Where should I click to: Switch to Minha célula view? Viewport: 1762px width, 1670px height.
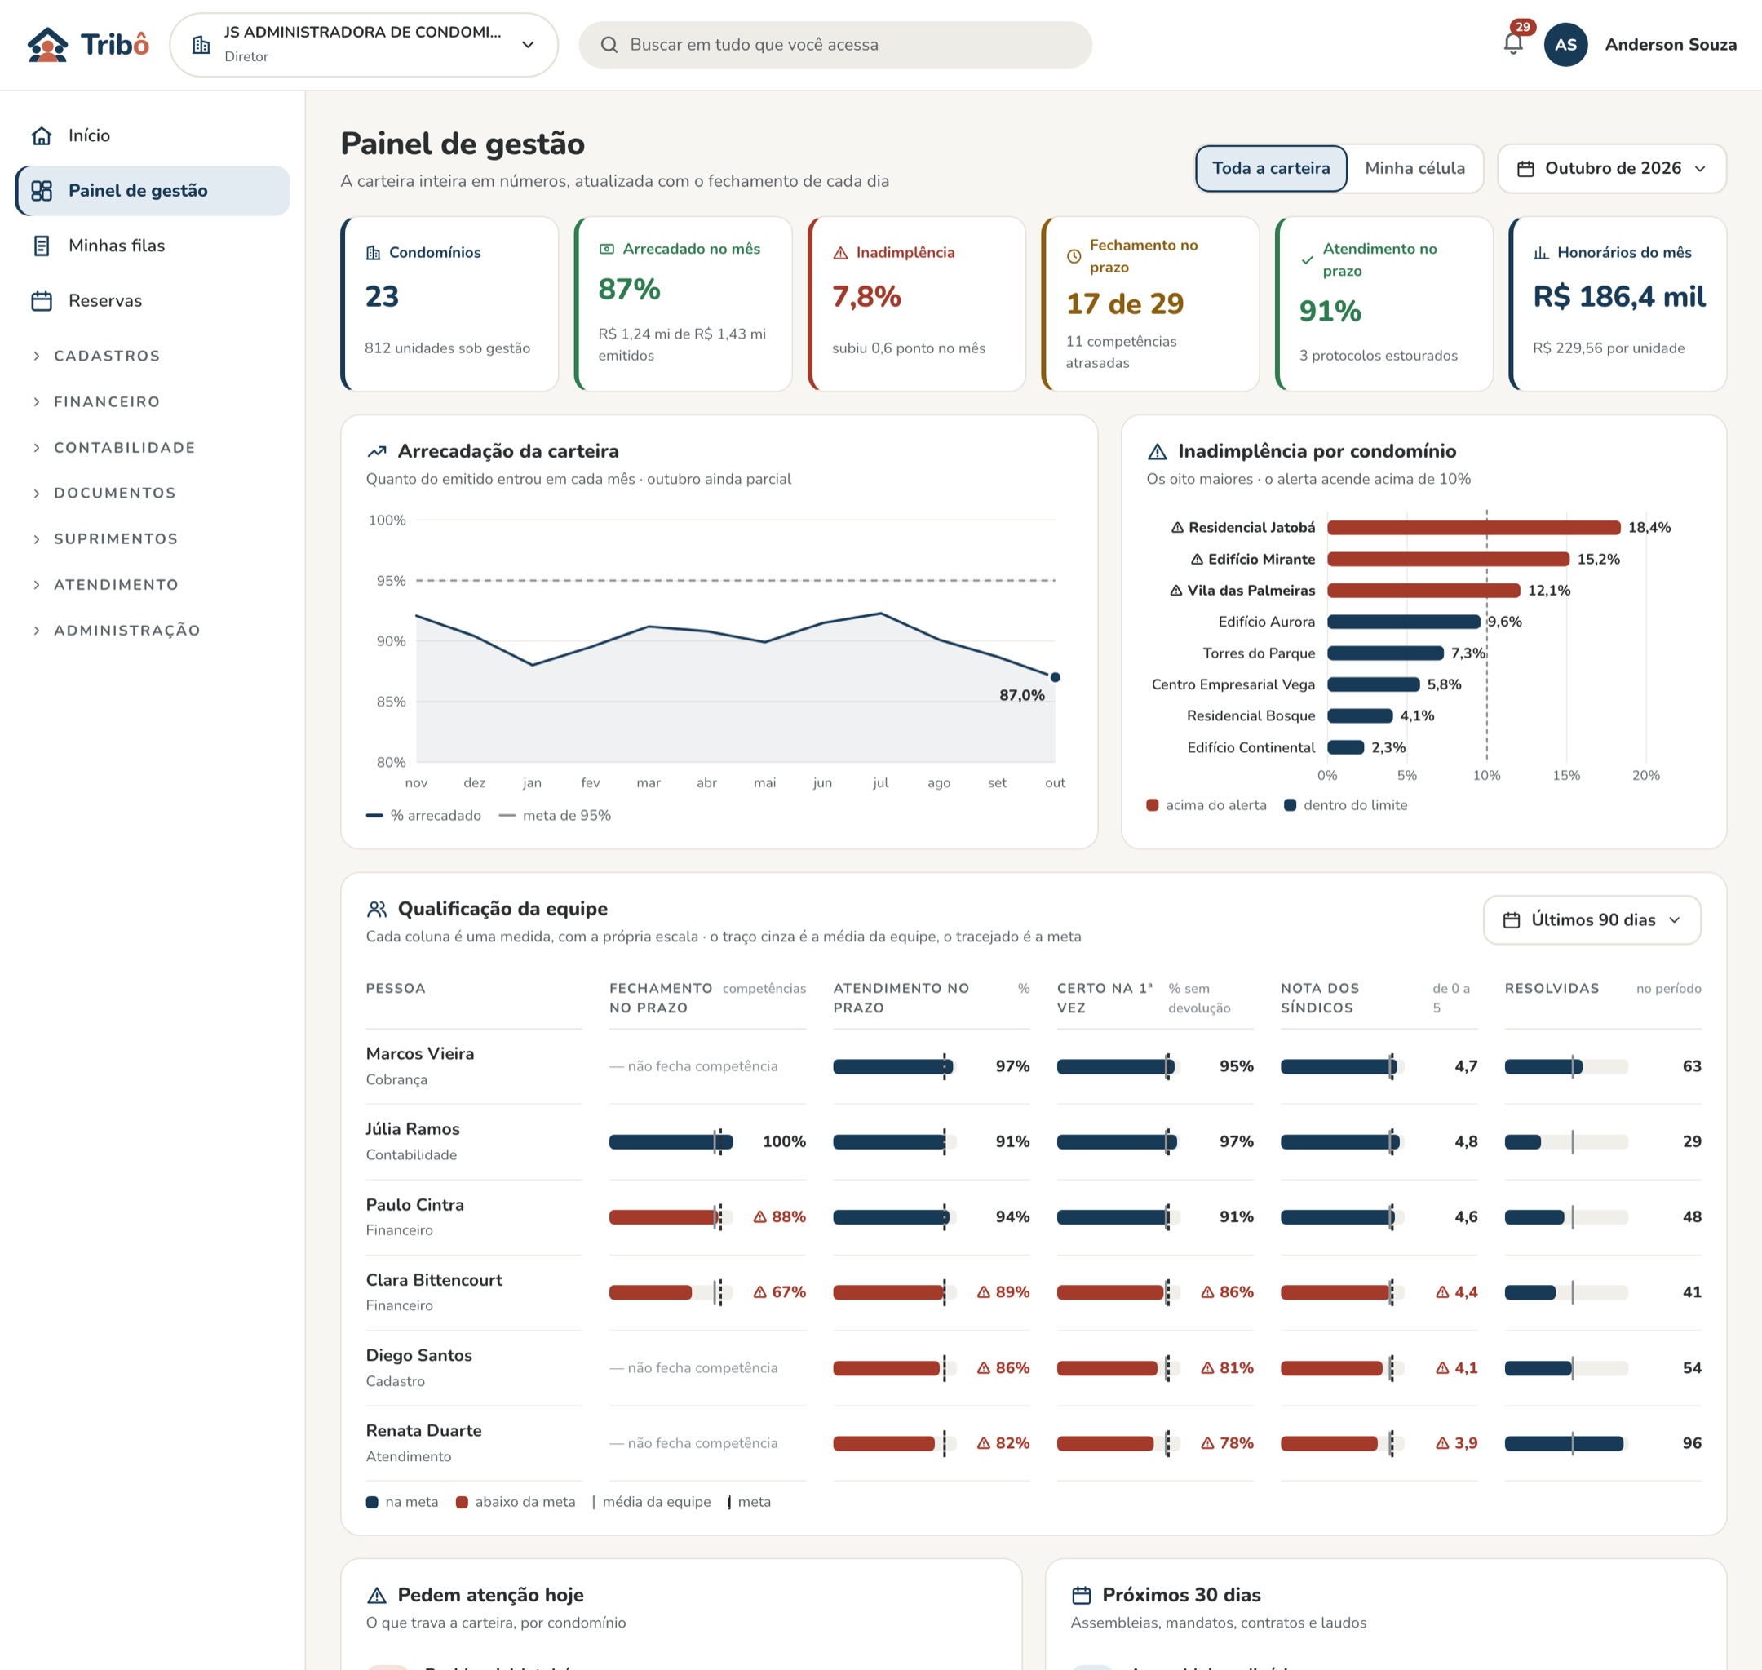tap(1414, 168)
